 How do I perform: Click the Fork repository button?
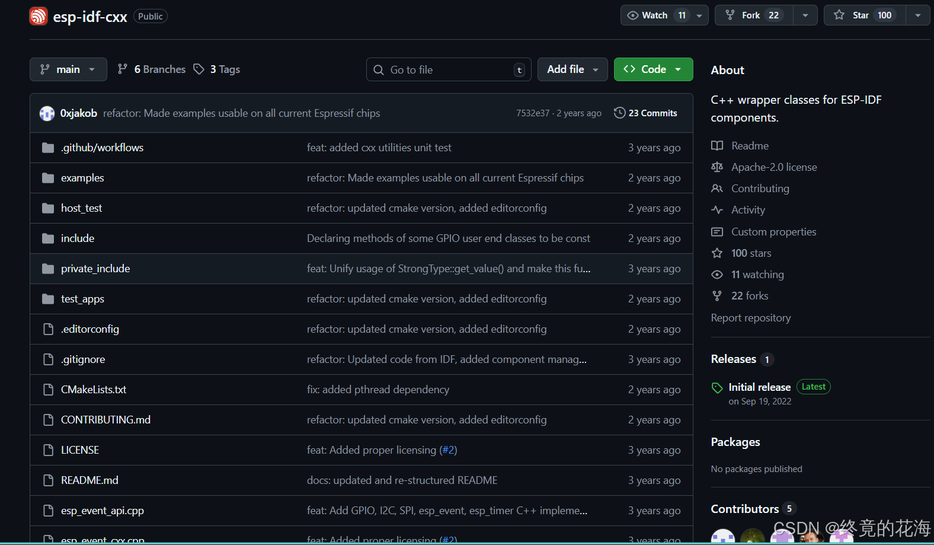click(754, 15)
